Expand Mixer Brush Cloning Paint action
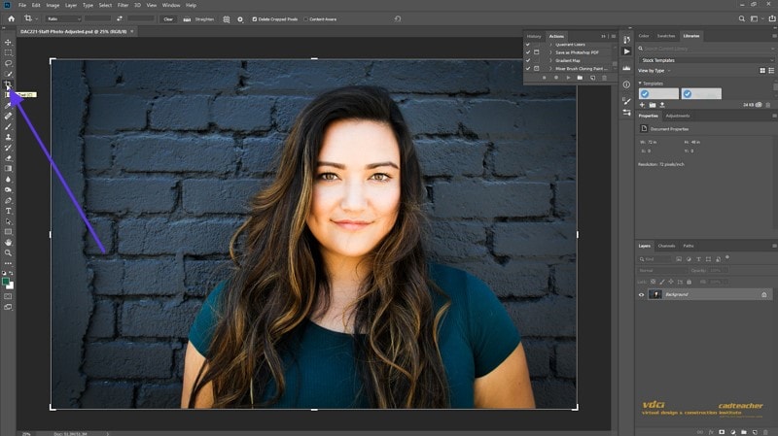The height and width of the screenshot is (436, 778). (x=550, y=68)
